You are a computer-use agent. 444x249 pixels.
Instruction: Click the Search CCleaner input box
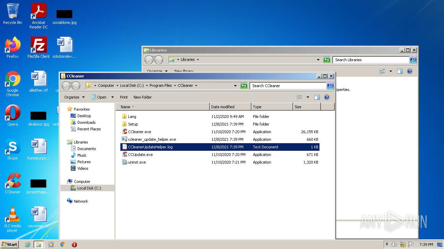[288, 86]
